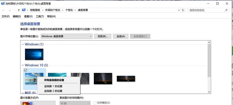Collapse the 鲜花 (6) group
Screen dimensions: 233x105
pyautogui.click(x=23, y=93)
